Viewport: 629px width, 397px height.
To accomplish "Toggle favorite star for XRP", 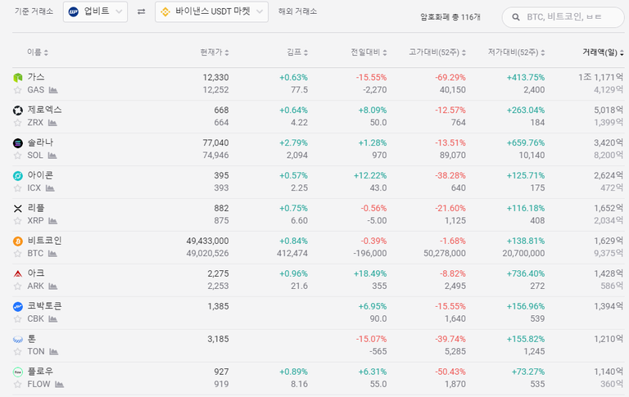I will [x=17, y=221].
